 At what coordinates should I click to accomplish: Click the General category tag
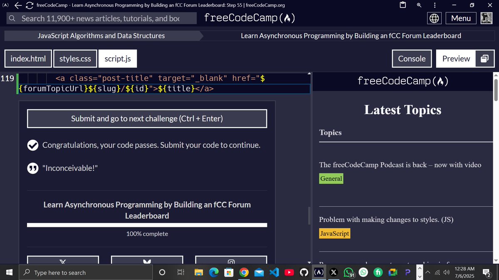[331, 179]
